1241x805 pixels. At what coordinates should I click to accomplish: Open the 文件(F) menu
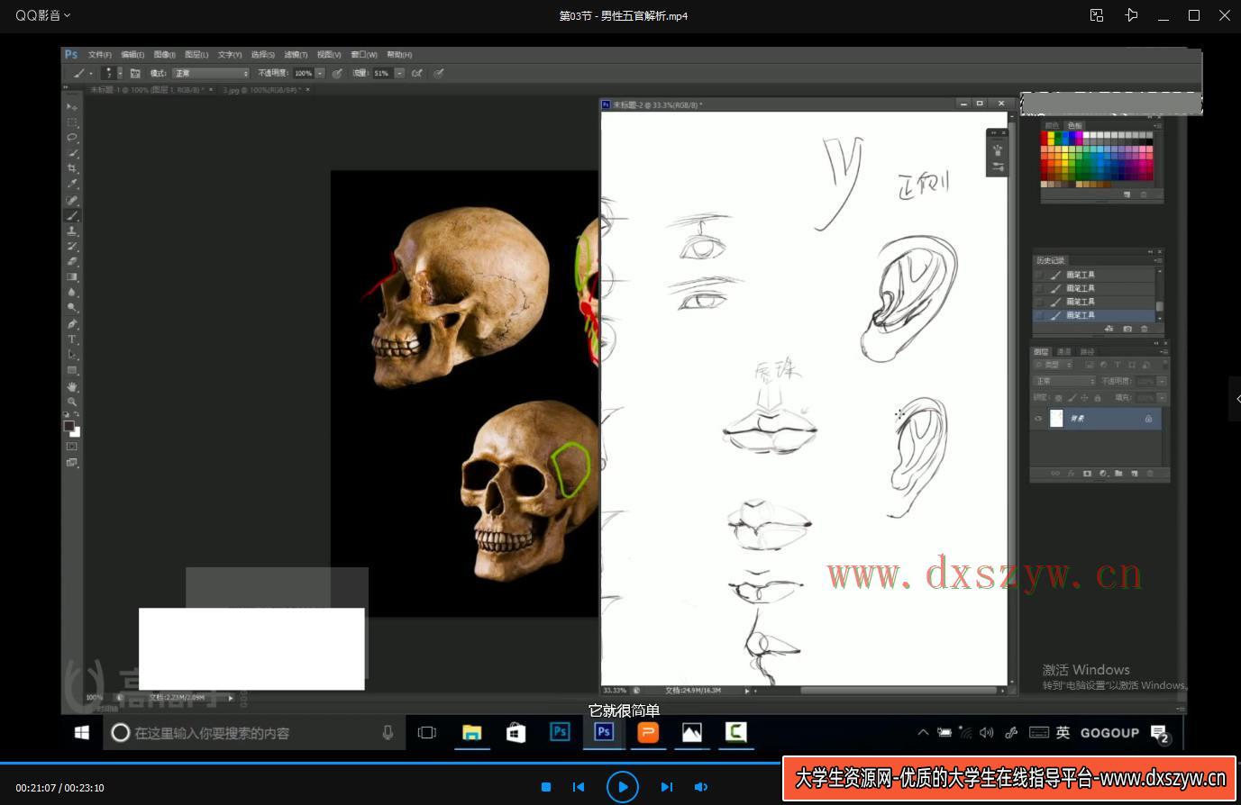pos(100,55)
